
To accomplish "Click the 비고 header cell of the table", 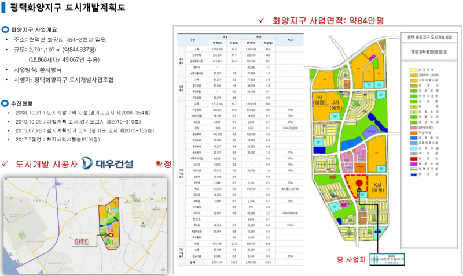I will point(290,40).
